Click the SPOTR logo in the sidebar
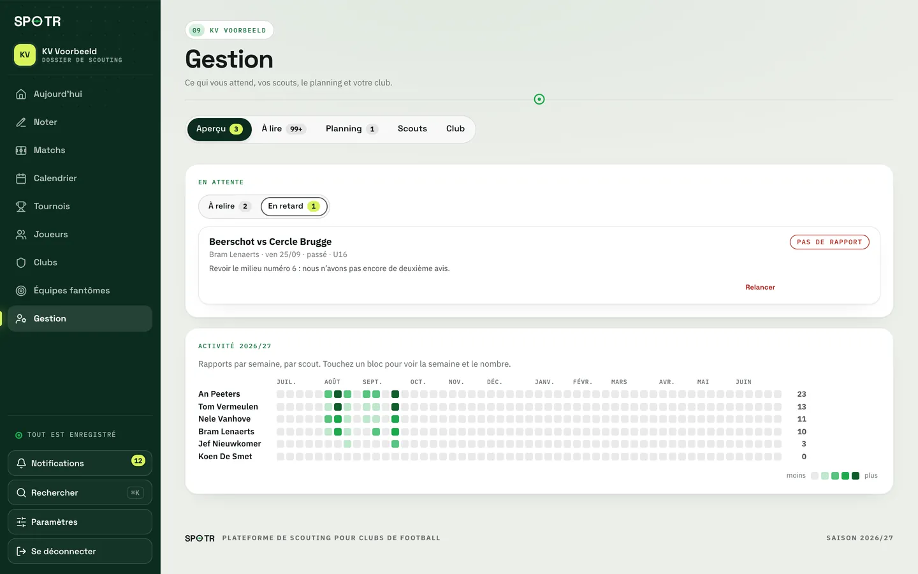 (x=38, y=22)
